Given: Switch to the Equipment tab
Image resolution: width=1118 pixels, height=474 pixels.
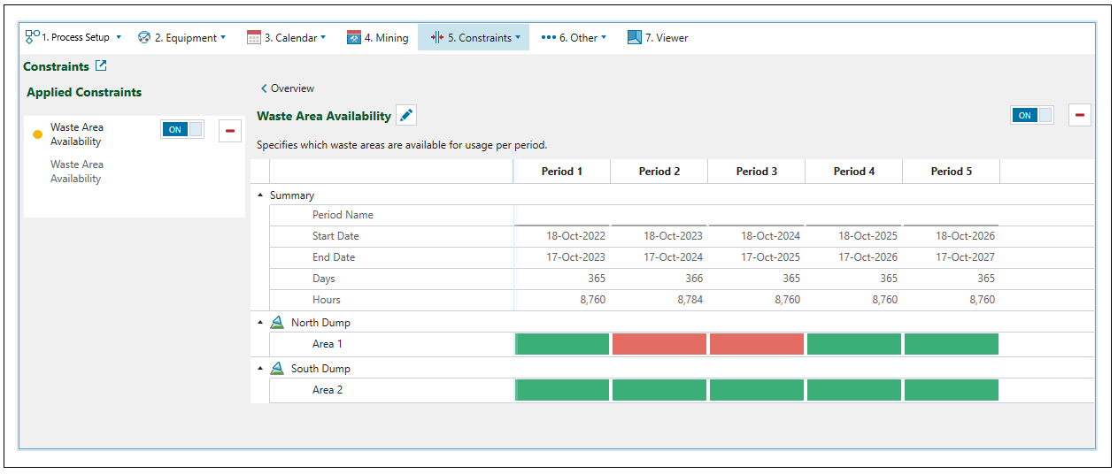Looking at the screenshot, I should click(185, 38).
